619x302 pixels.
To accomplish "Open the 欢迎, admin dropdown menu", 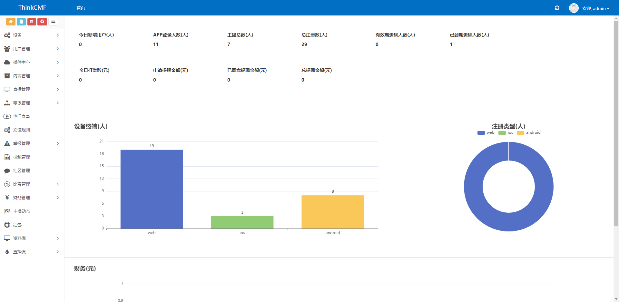I will (x=595, y=8).
